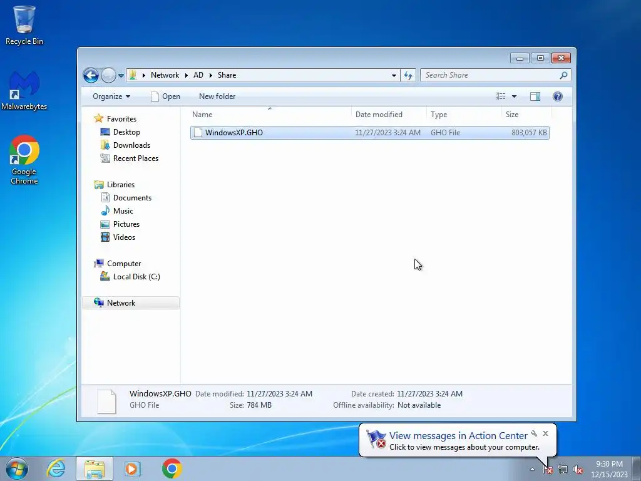Image resolution: width=641 pixels, height=481 pixels.
Task: Select Network in the navigation pane
Action: tap(131, 303)
